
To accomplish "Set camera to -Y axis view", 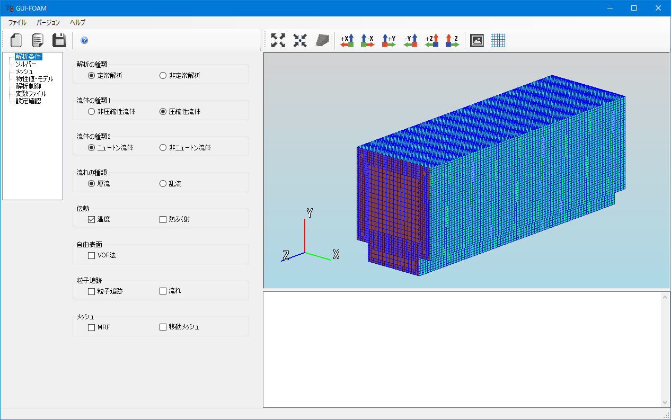I will click(410, 40).
